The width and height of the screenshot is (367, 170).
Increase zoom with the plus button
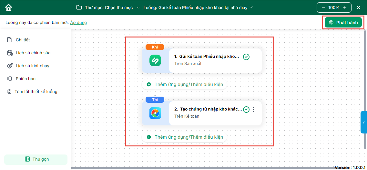345,7
